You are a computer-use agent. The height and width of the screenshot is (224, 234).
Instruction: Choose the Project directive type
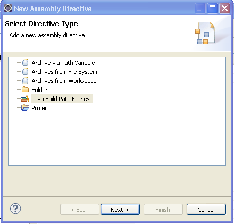pyautogui.click(x=40, y=108)
